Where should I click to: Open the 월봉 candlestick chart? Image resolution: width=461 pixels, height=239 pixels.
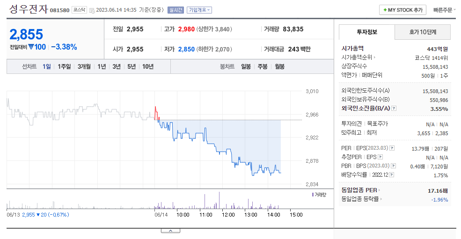(279, 67)
